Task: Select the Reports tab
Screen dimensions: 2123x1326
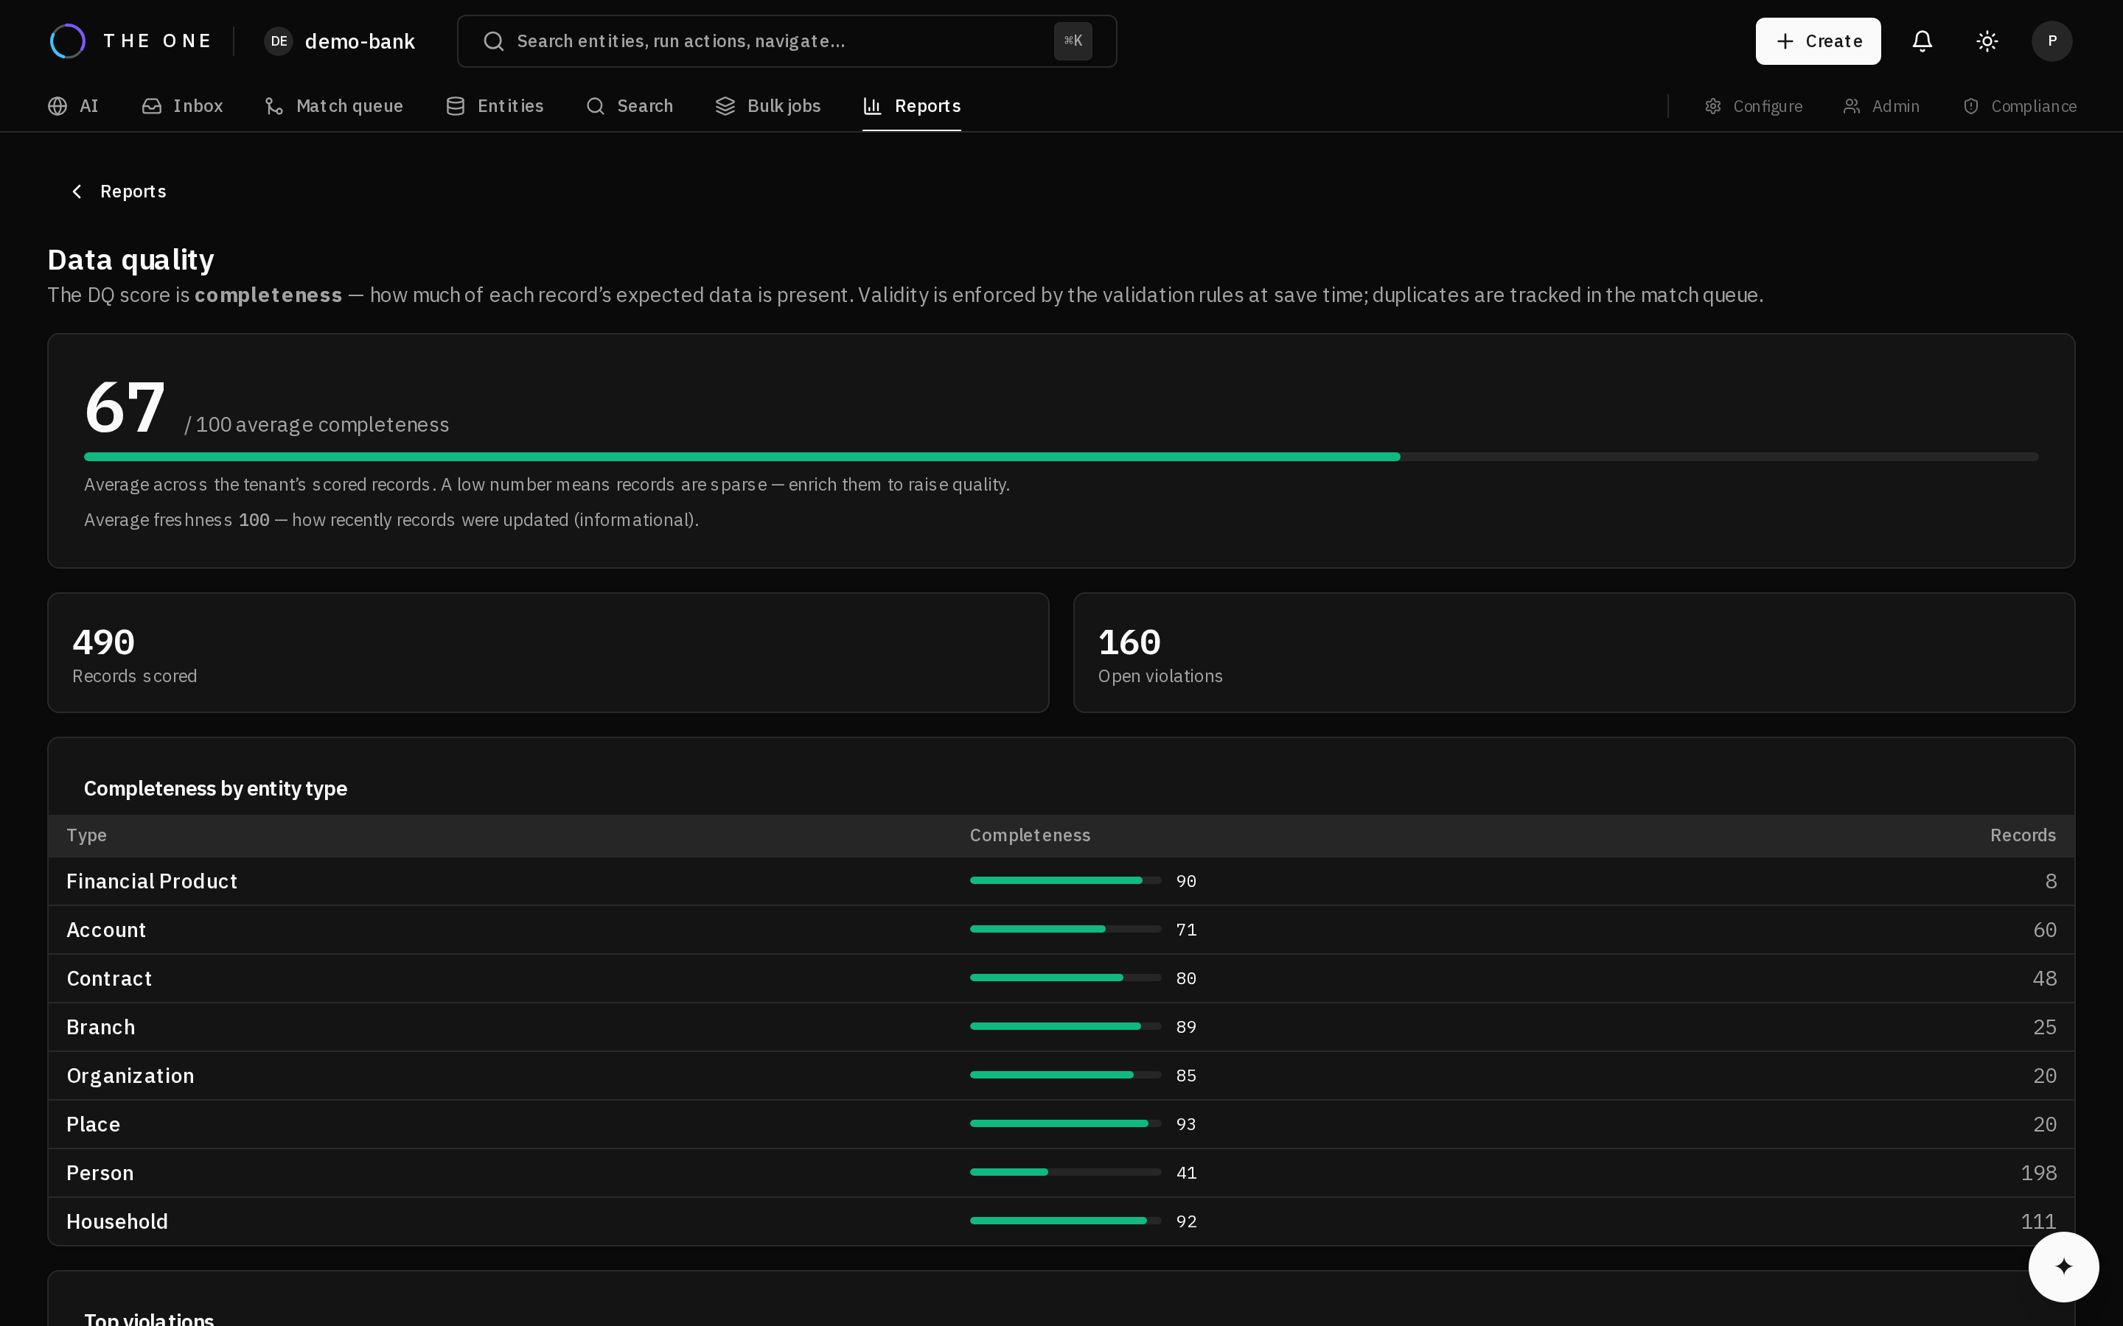Action: 911,106
